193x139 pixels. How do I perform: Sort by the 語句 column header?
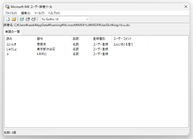pyautogui.click(x=53, y=39)
